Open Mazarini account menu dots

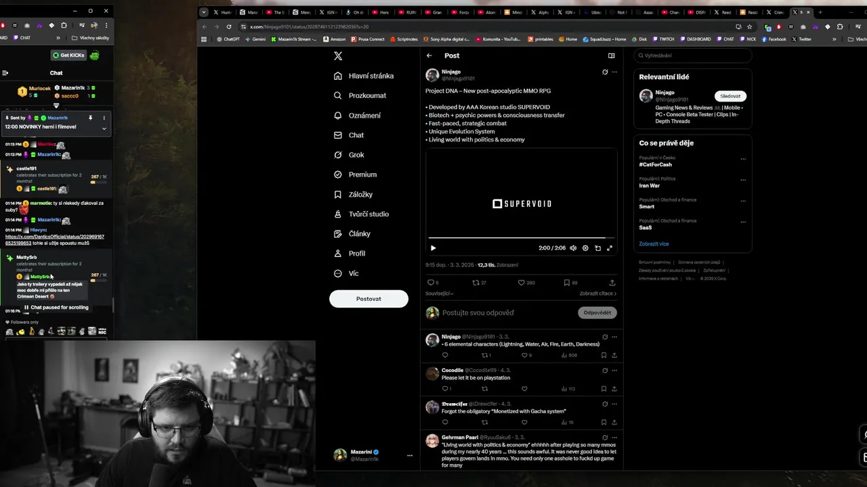click(x=409, y=456)
